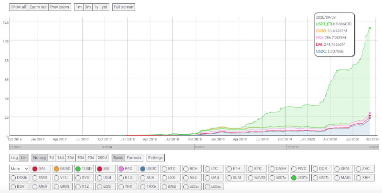Click the Show all button
This screenshot has width=382, height=193.
click(x=18, y=7)
